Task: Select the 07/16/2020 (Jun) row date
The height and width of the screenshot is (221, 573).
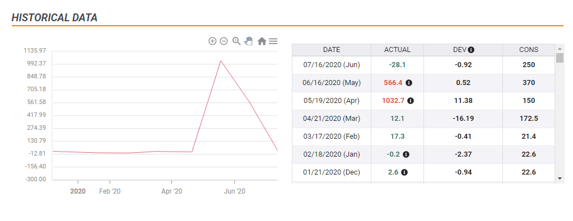Action: [332, 65]
